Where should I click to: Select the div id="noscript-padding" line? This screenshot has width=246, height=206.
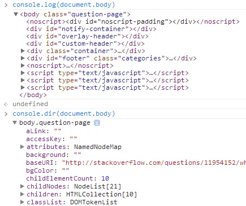point(133,21)
